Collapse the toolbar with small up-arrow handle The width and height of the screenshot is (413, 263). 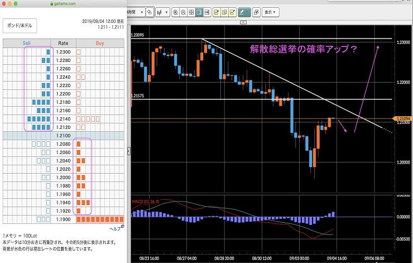243,22
